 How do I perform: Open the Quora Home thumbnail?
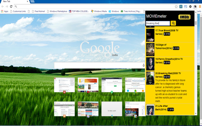(64, 85)
